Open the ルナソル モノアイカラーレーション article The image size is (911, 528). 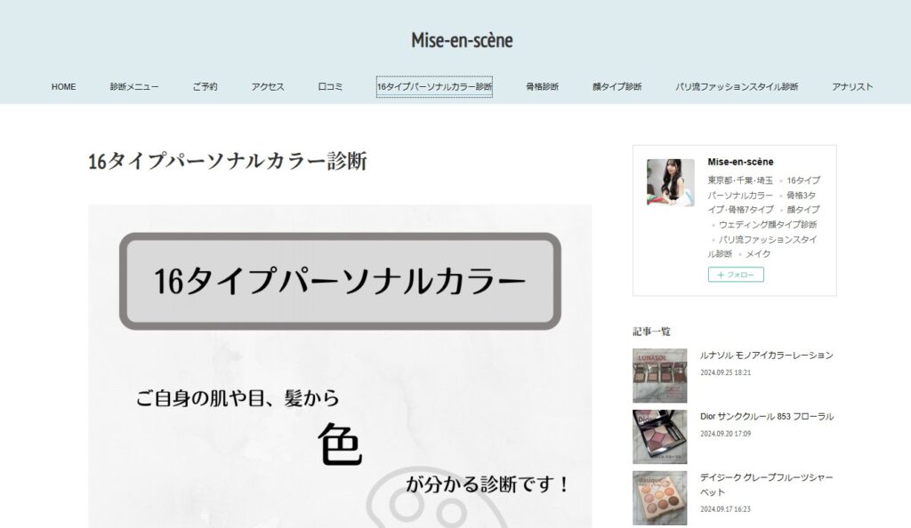766,355
